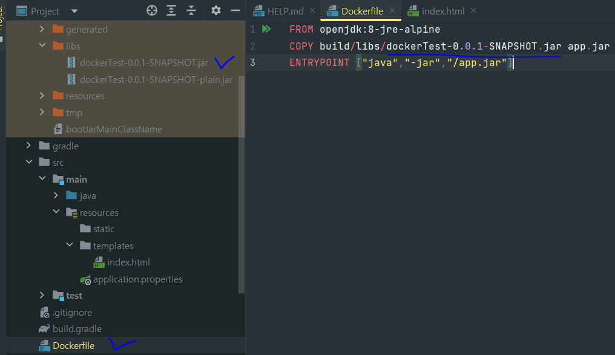This screenshot has height=355, width=615.
Task: Click the locate/select opened file crosshair icon
Action: click(152, 10)
